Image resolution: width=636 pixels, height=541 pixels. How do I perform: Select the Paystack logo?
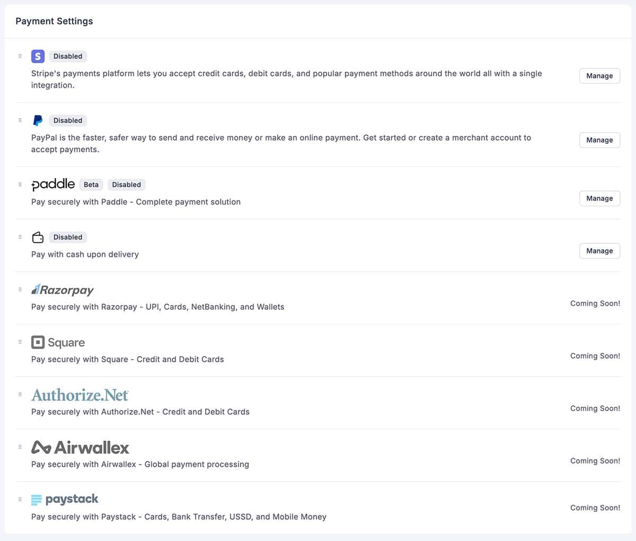click(65, 499)
